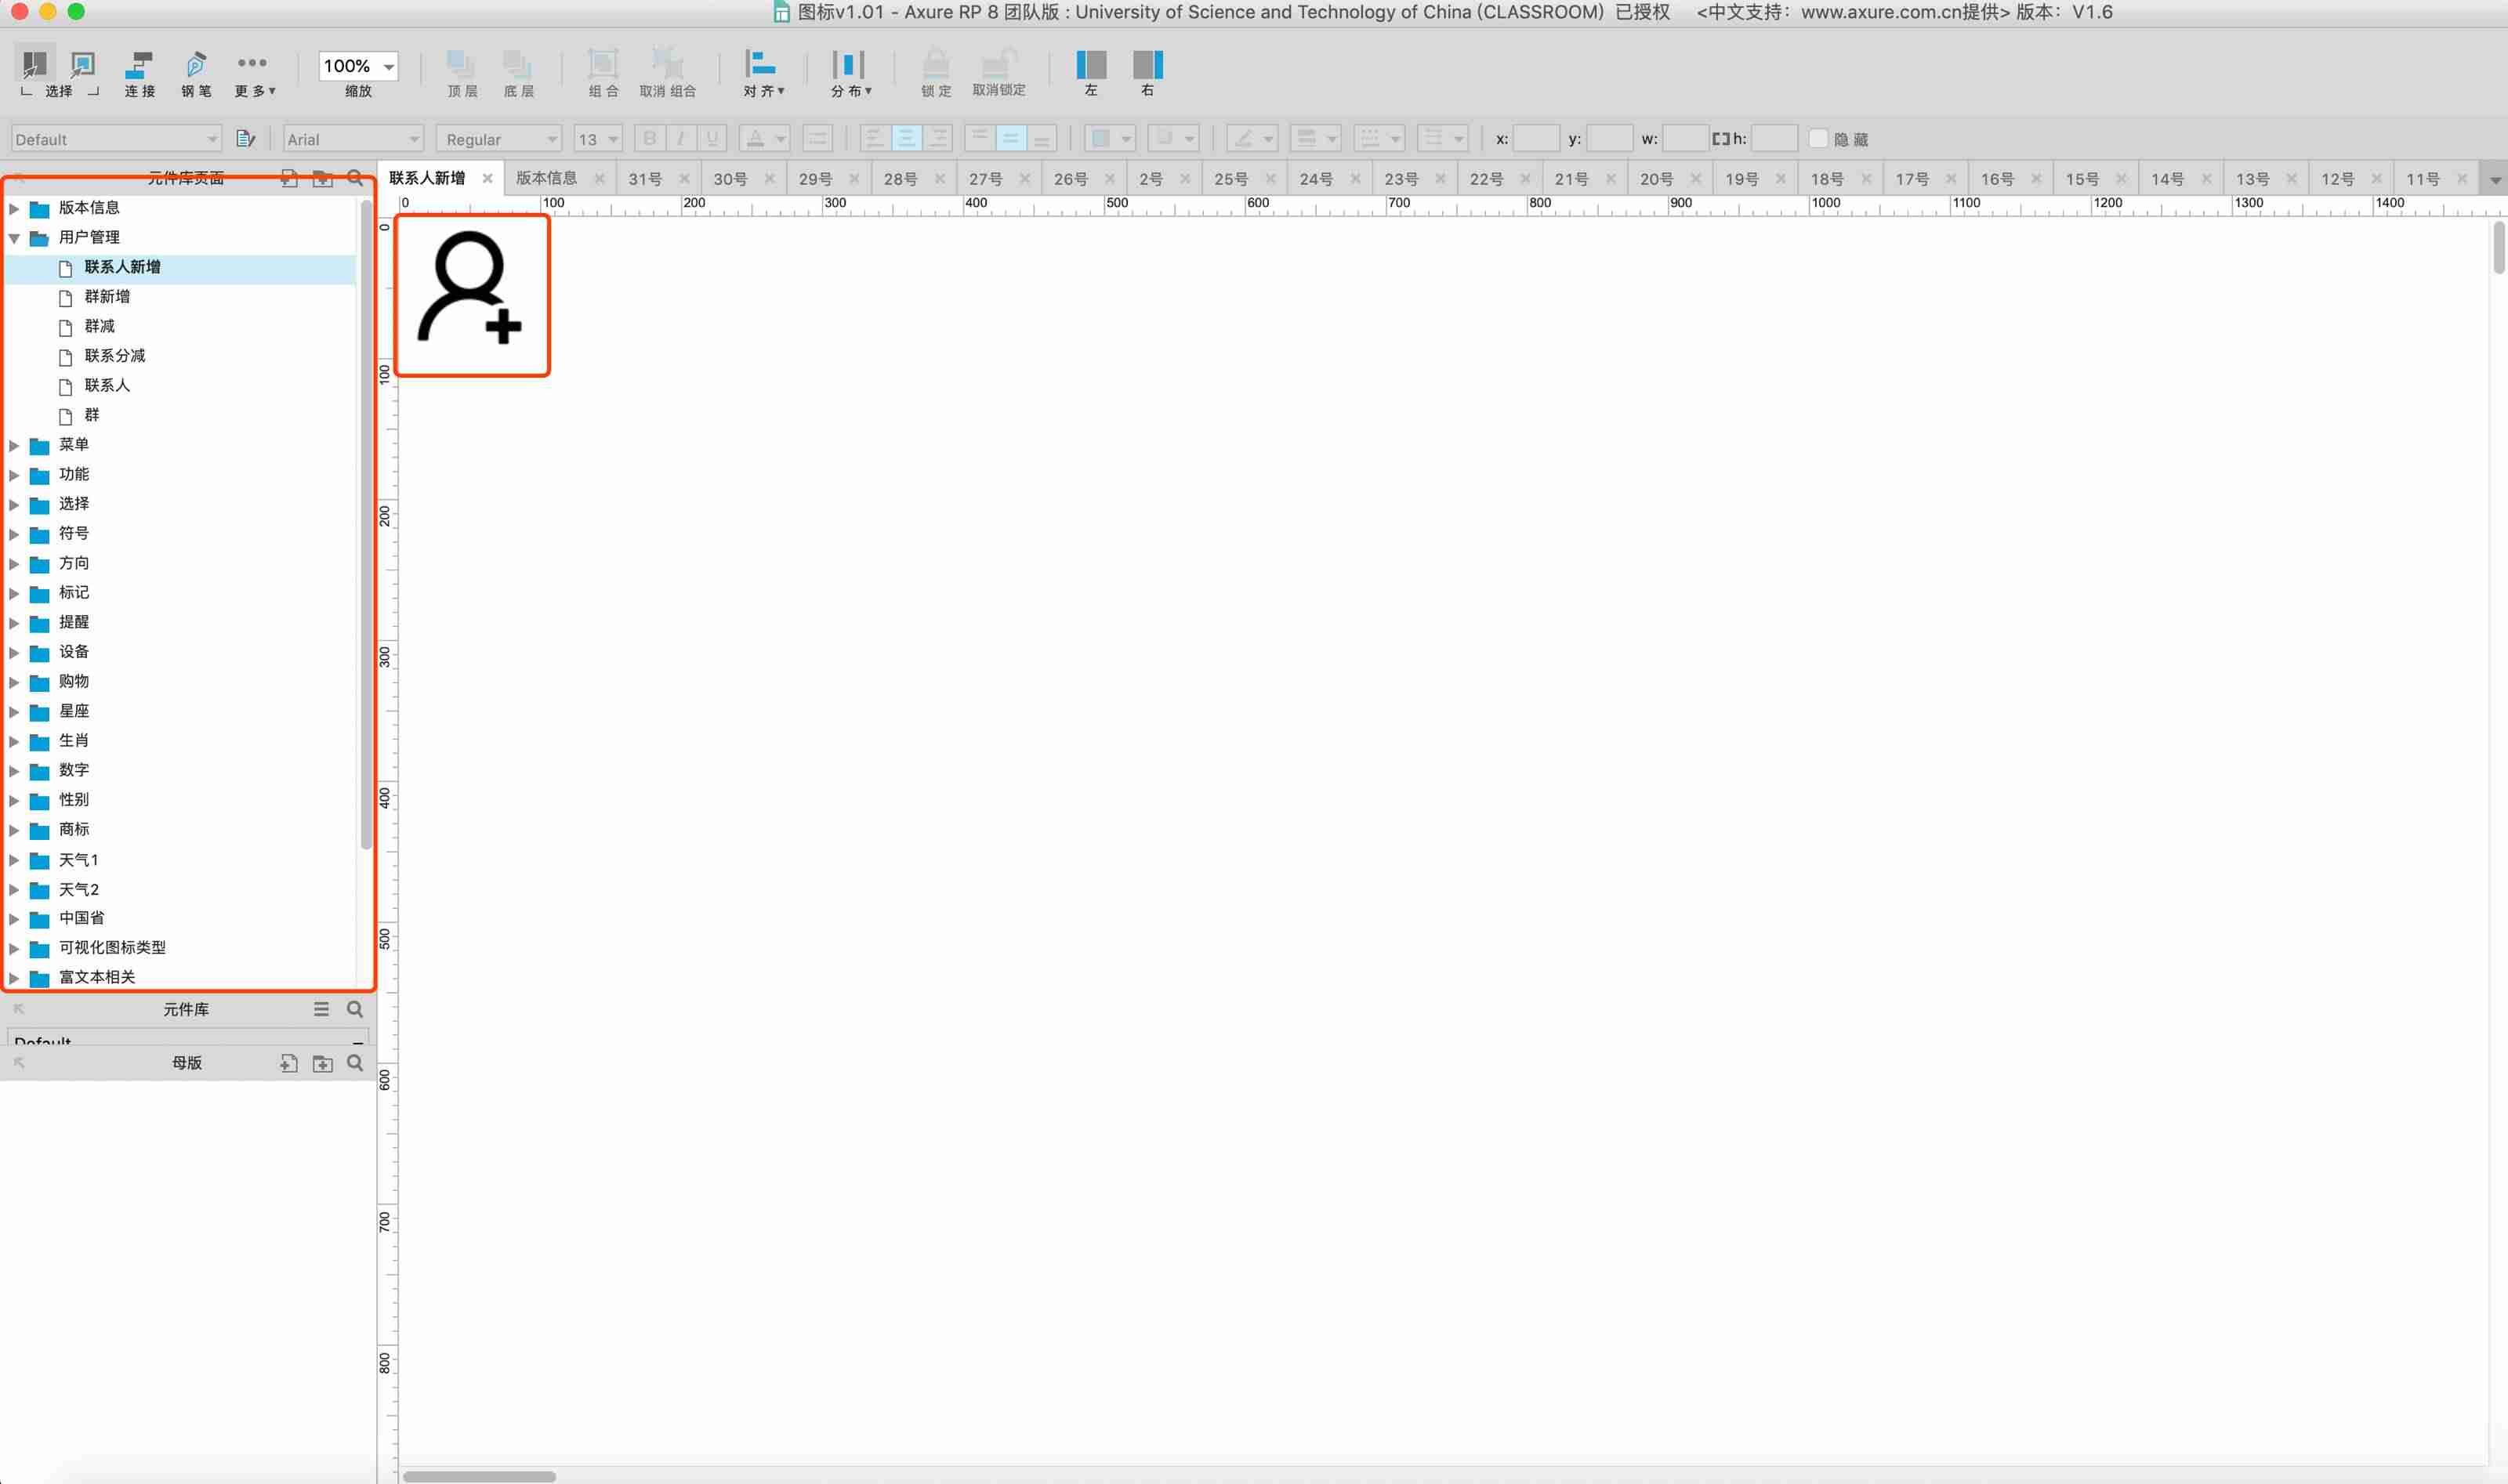This screenshot has width=2508, height=1484.
Task: Open the outer shadow dropdown
Action: point(1173,138)
